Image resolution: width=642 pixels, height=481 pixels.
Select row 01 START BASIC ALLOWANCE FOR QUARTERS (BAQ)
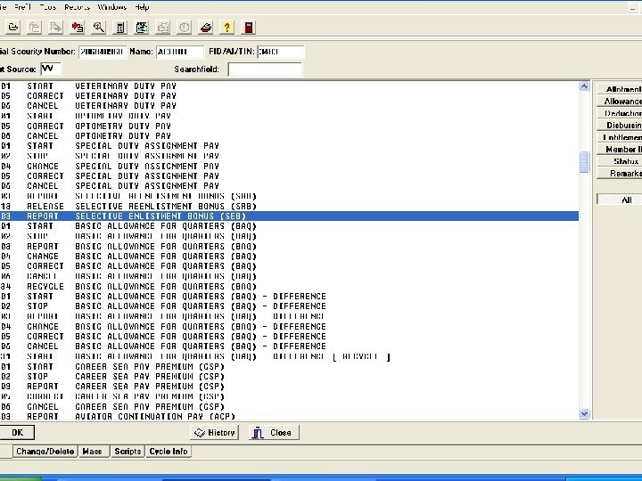pos(289,225)
